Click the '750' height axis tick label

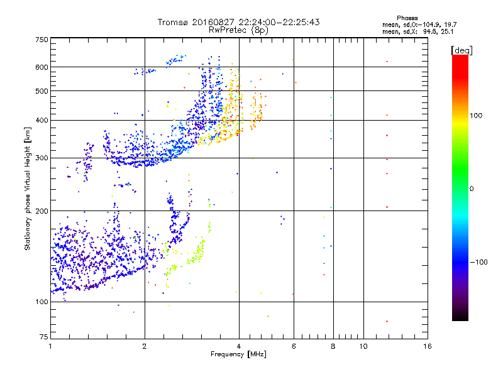point(41,40)
